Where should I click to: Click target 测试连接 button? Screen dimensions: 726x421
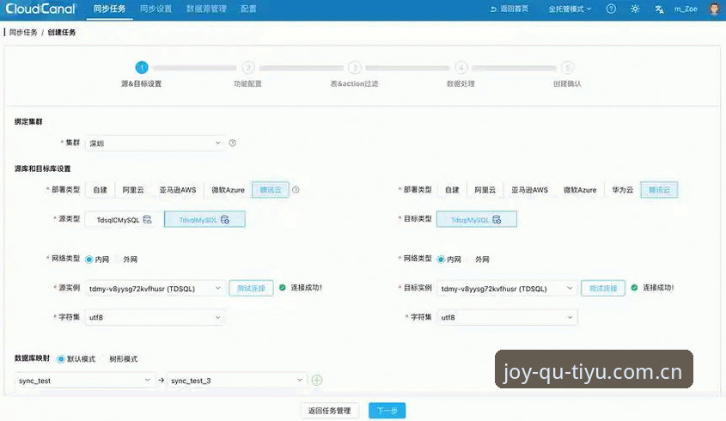point(603,289)
